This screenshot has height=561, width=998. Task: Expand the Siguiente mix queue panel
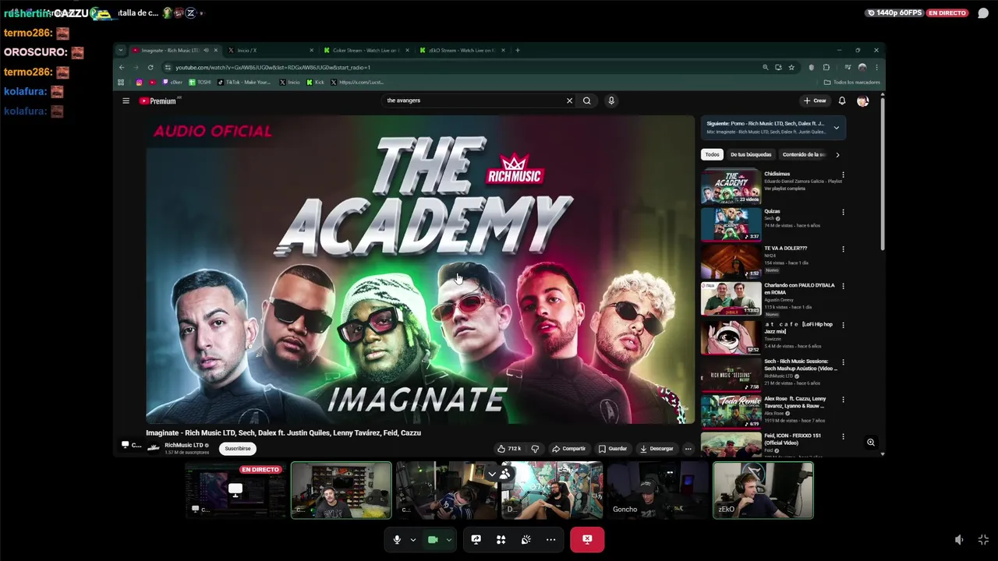point(836,128)
